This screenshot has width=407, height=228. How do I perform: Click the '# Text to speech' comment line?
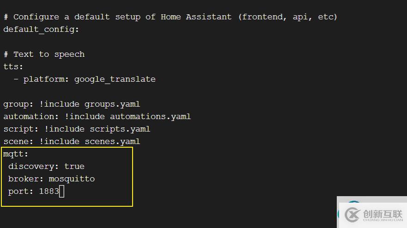tap(44, 54)
